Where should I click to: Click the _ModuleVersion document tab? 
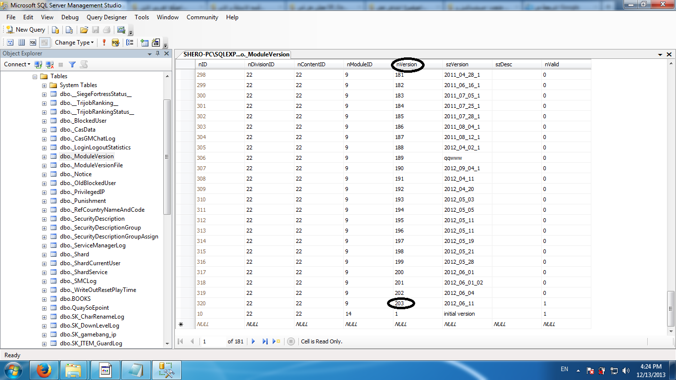(236, 54)
